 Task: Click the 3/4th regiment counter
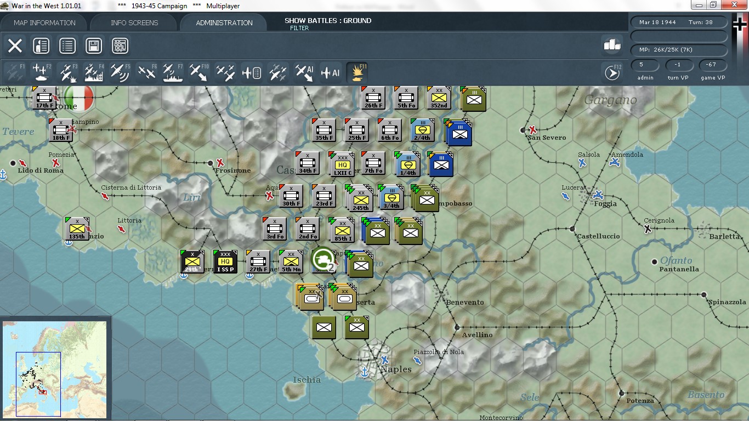(391, 197)
